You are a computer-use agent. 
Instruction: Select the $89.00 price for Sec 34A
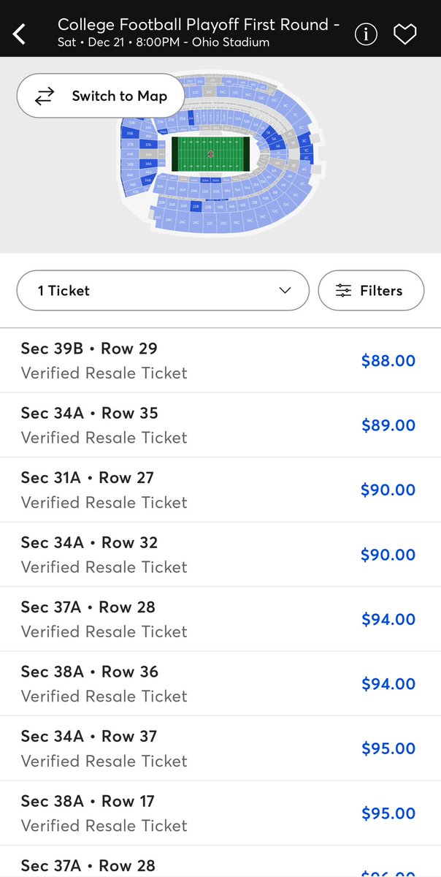(388, 425)
